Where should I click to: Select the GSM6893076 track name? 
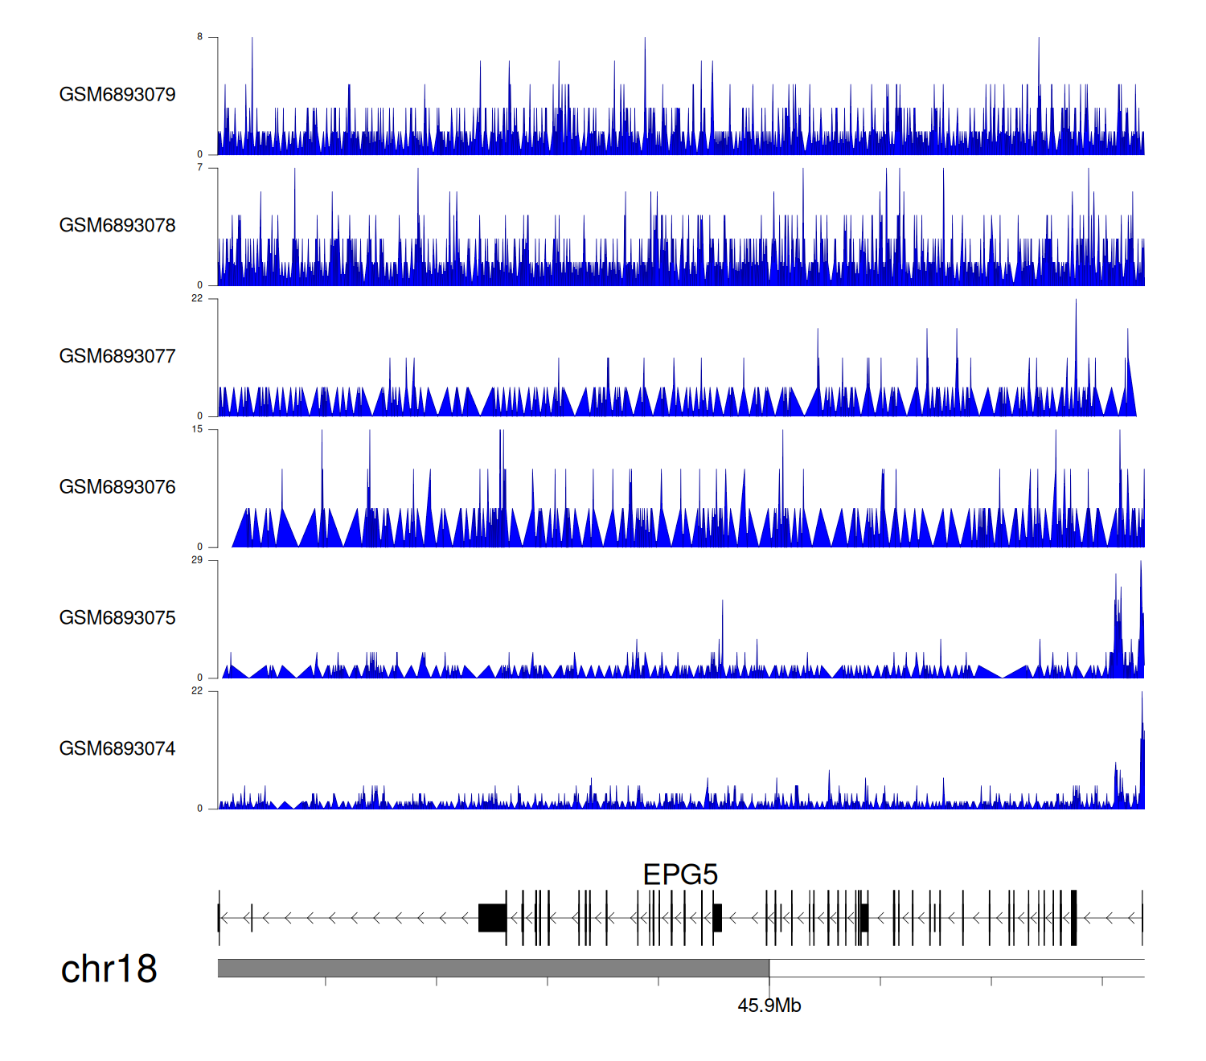click(x=117, y=487)
